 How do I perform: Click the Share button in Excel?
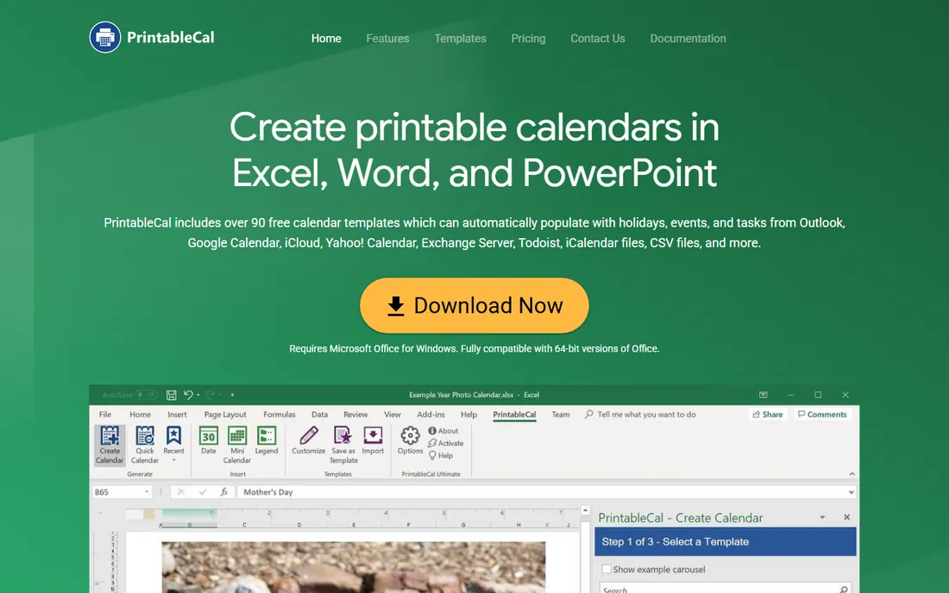click(x=768, y=415)
